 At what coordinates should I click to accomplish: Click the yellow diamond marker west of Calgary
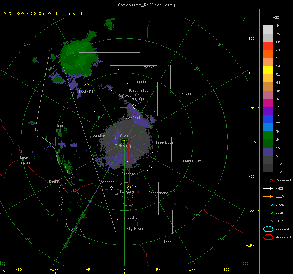pyautogui.click(x=111, y=188)
